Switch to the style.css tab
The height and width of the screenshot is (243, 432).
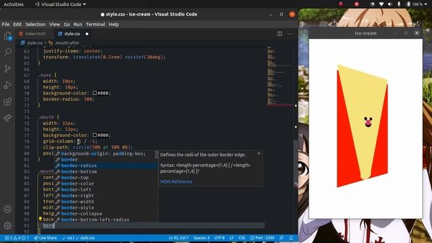[69, 34]
